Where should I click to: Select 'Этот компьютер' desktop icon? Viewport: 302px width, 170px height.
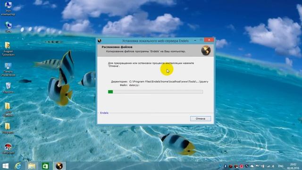8,8
